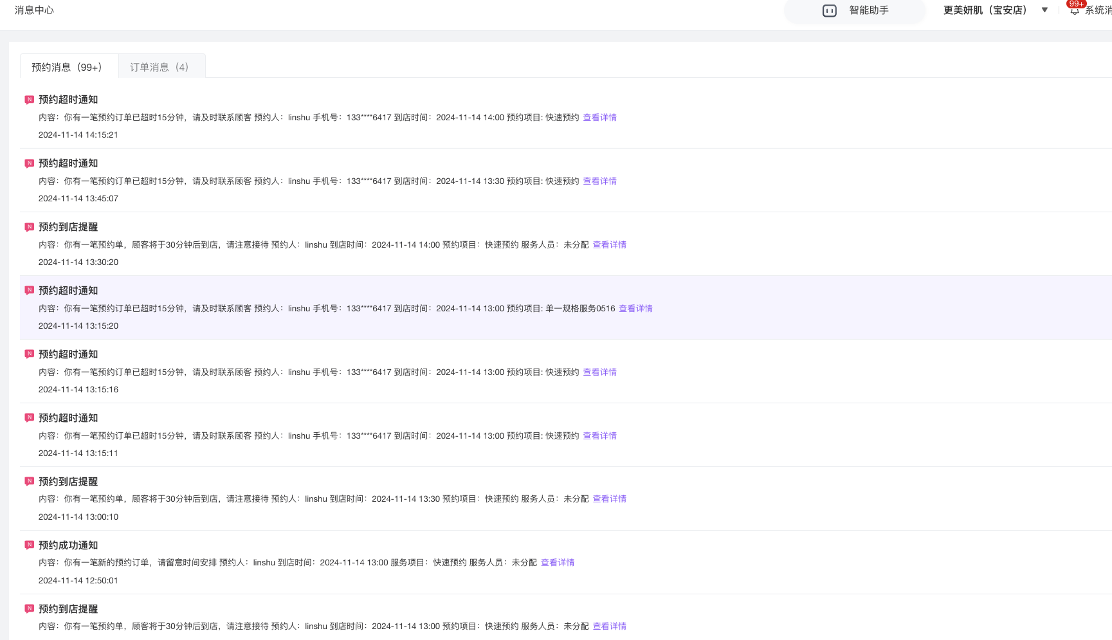The width and height of the screenshot is (1112, 640).
Task: Click message icon of 13:15:20 预约超时通知
Action: pos(29,291)
